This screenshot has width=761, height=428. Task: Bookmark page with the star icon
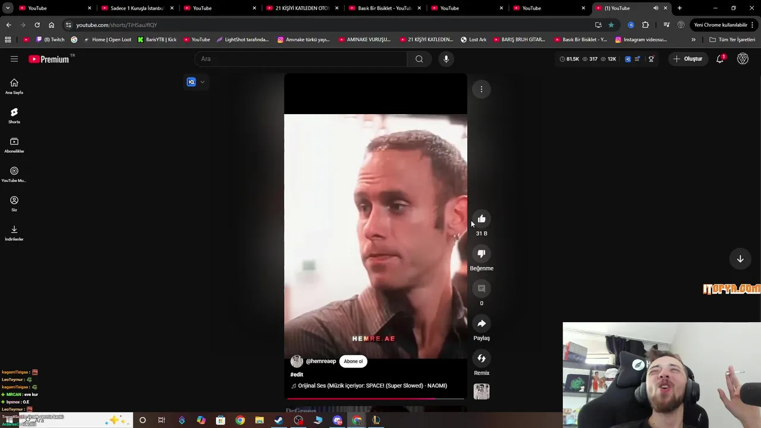(x=611, y=25)
